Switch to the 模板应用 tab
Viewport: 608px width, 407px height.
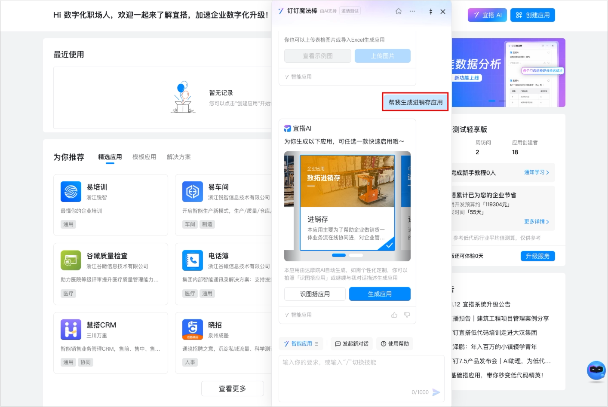pyautogui.click(x=144, y=157)
